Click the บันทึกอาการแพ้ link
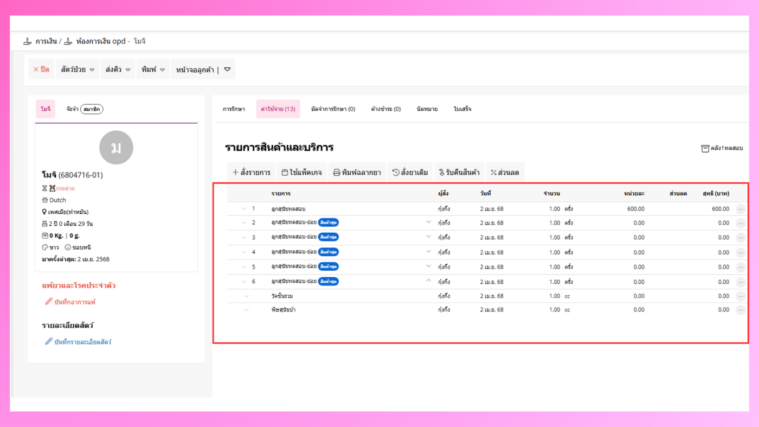The image size is (759, 427). (x=70, y=302)
